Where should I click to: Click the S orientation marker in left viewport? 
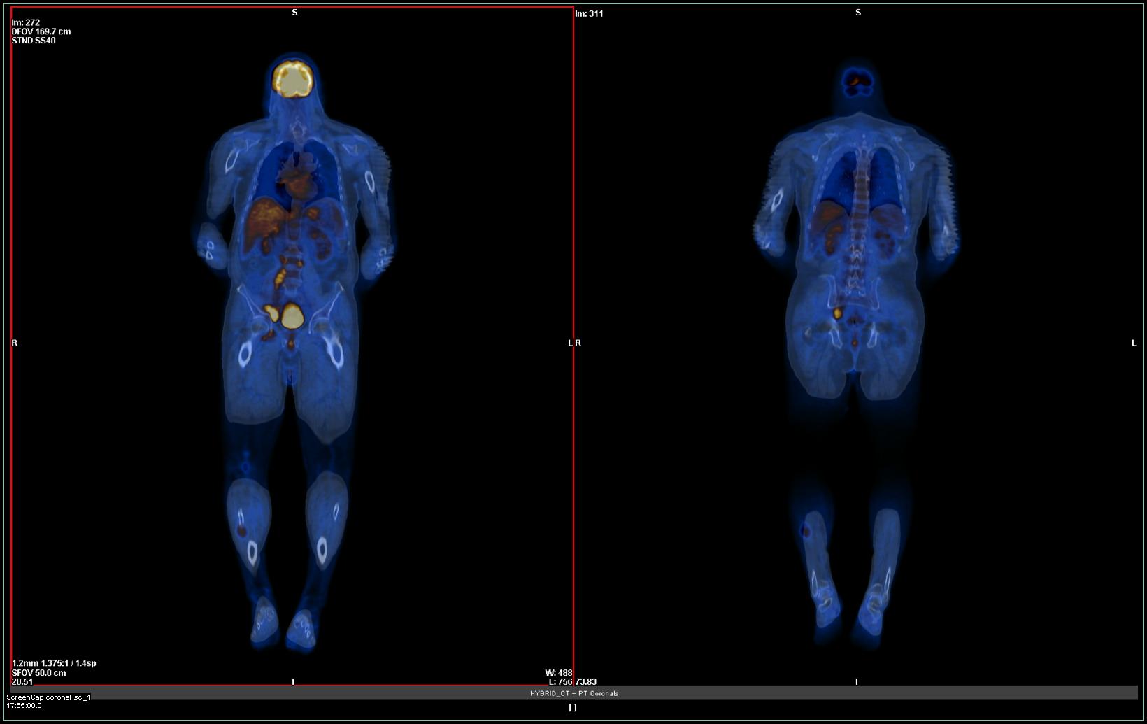294,13
